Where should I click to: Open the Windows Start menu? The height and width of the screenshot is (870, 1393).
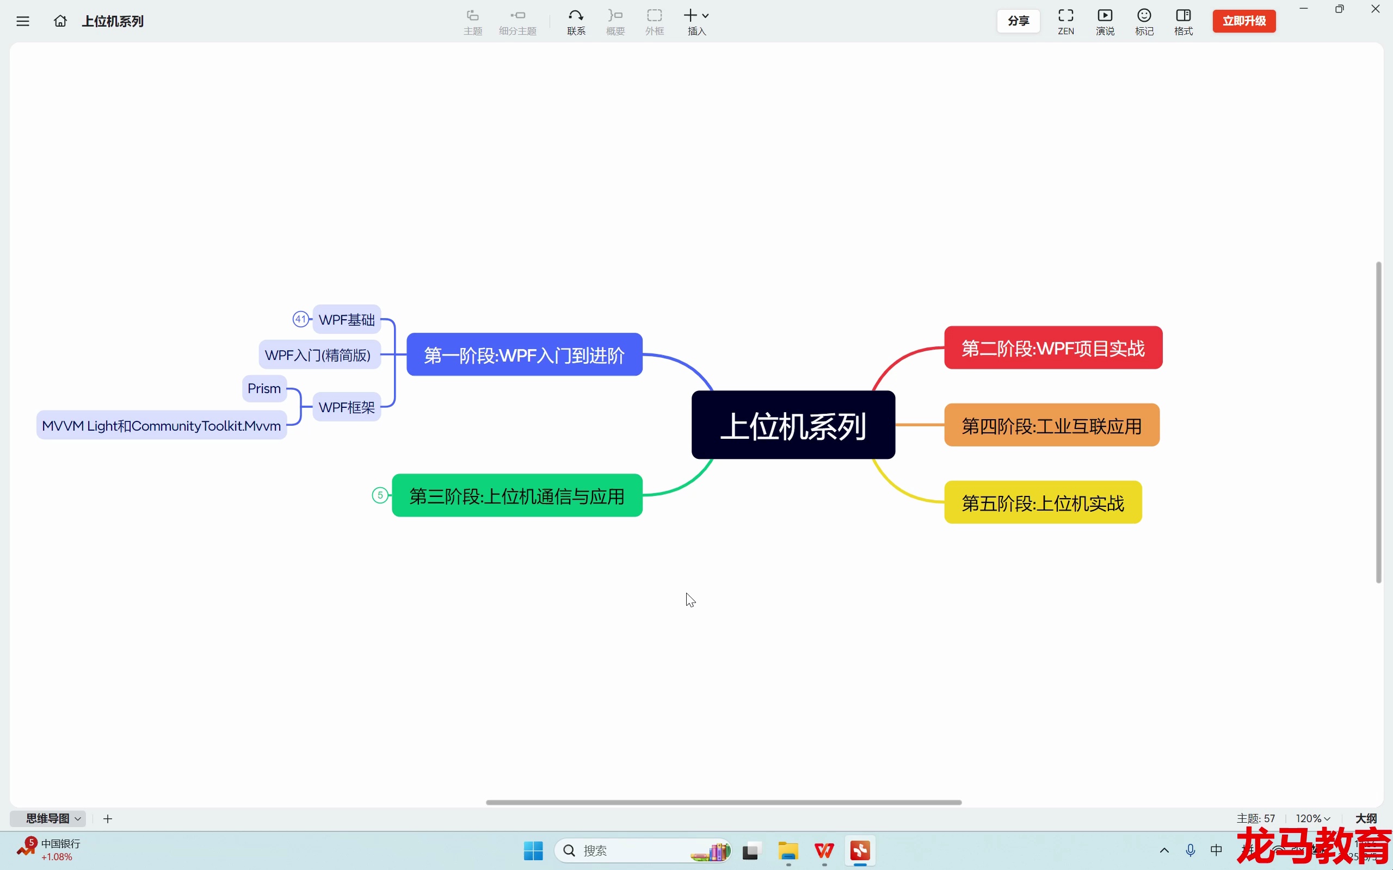point(532,850)
